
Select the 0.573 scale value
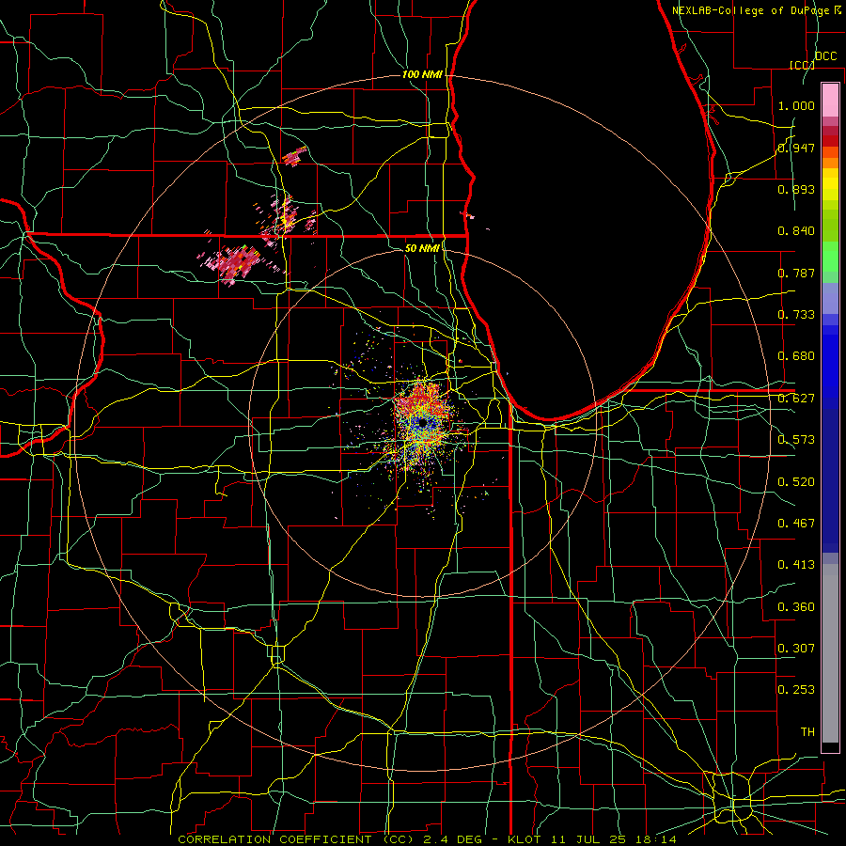point(796,440)
